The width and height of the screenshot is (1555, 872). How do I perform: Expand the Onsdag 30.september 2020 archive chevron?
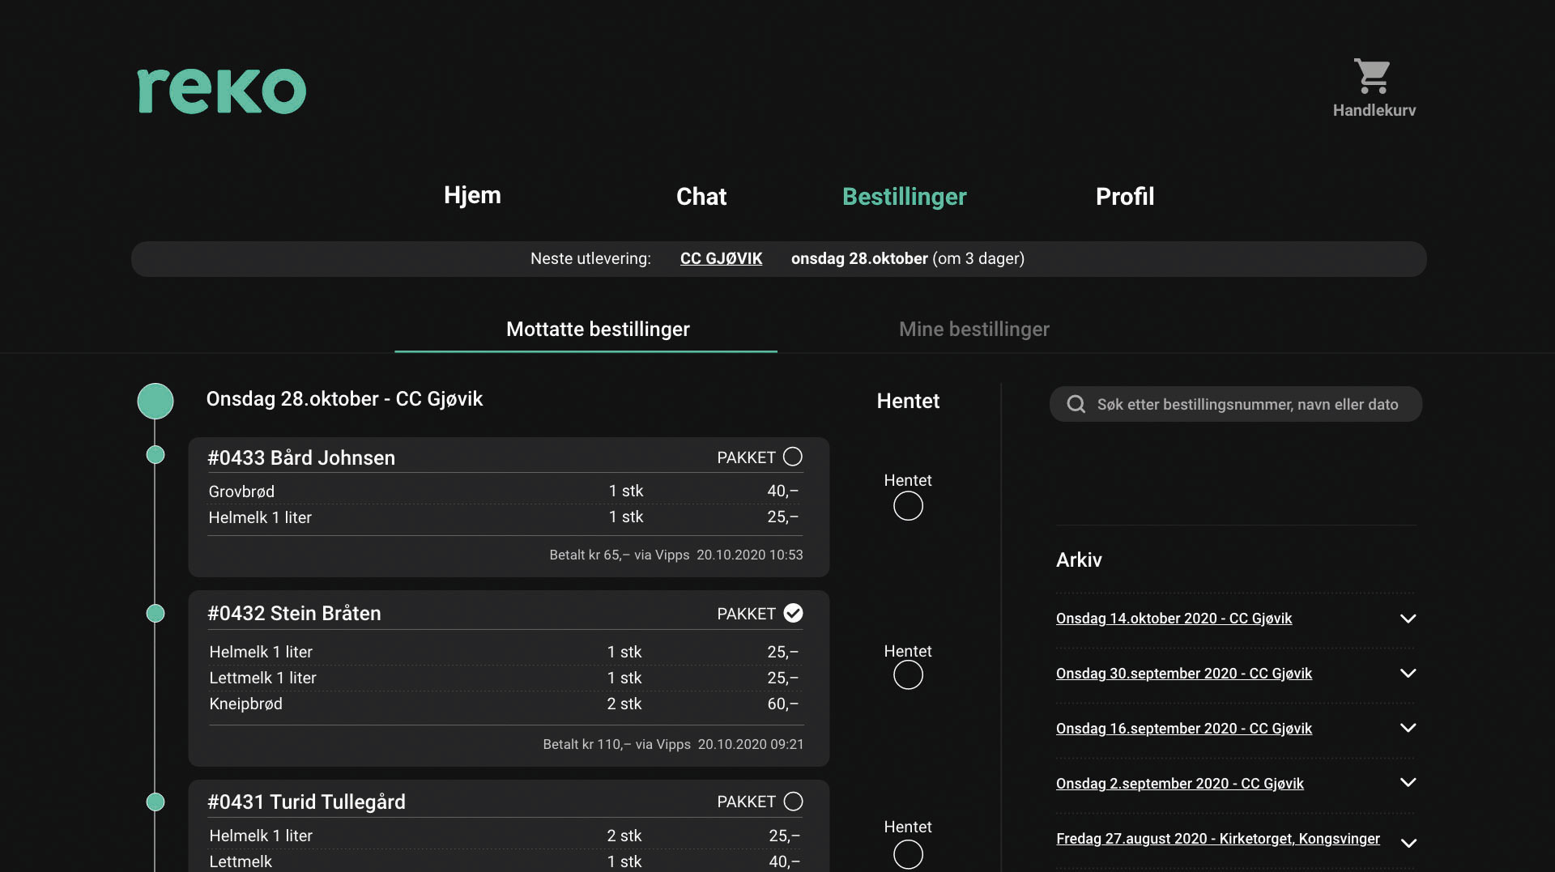[x=1408, y=673]
